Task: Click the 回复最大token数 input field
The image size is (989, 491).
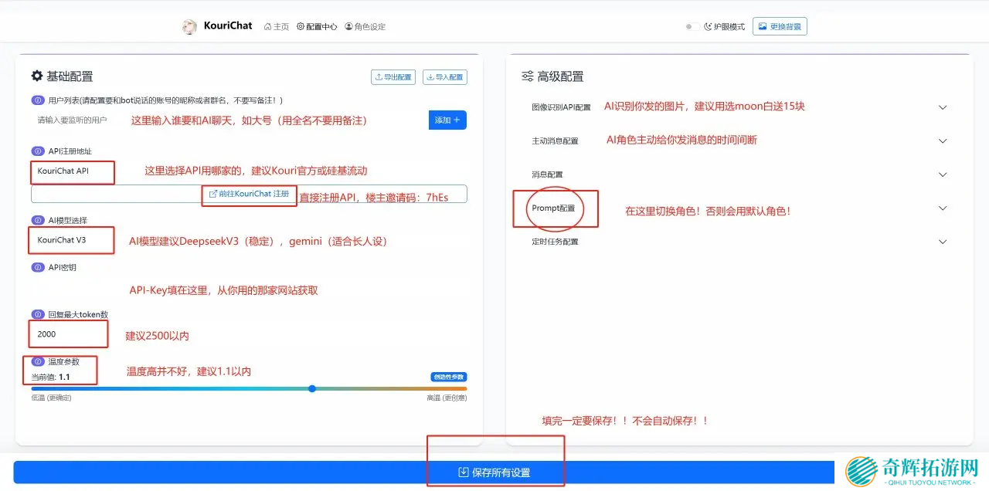Action: click(x=68, y=334)
